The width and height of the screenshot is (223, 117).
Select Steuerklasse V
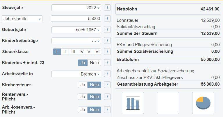(89, 52)
